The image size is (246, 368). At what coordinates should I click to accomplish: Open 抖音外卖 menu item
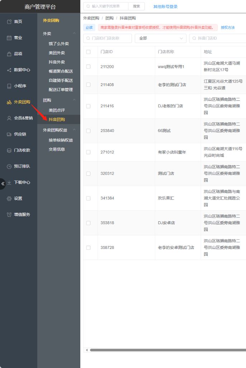point(57,62)
